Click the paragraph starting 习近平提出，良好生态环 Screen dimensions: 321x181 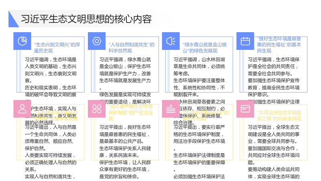(x=125, y=134)
